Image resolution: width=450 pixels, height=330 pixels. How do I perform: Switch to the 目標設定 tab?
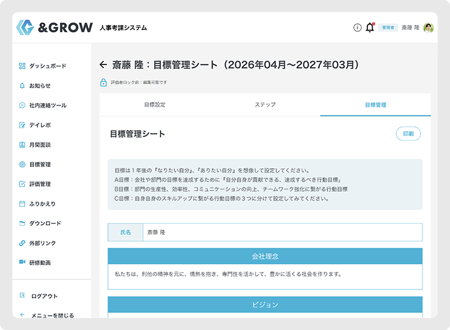155,105
